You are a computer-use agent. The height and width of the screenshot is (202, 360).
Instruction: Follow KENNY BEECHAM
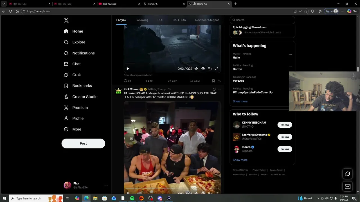pos(285,125)
